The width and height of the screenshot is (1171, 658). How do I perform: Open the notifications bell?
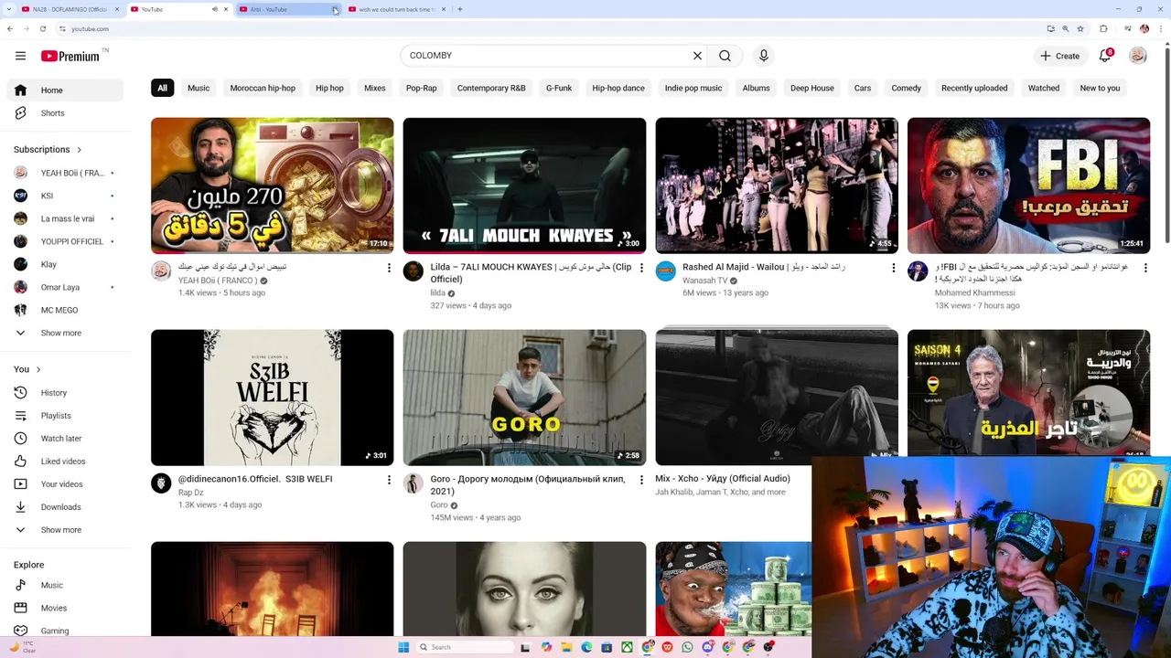1105,56
